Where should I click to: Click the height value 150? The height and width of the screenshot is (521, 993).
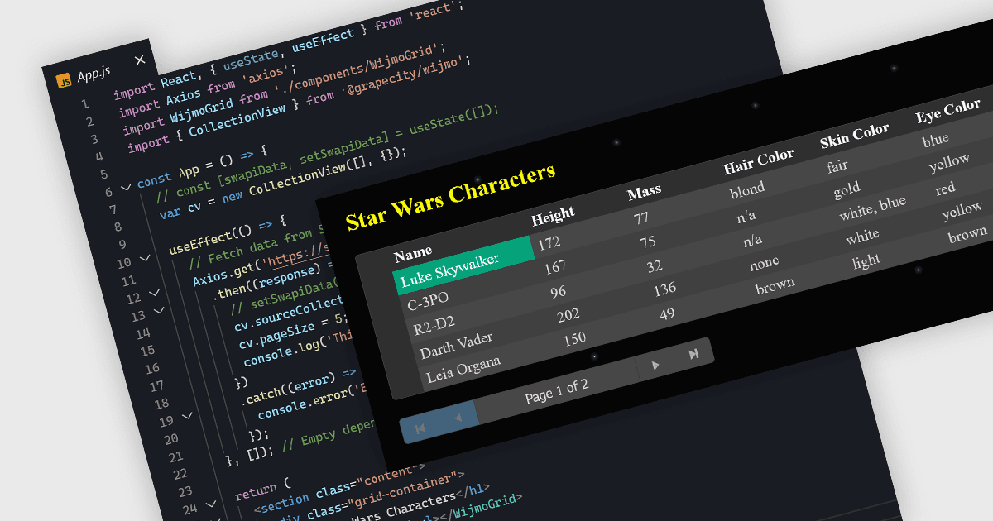(574, 338)
